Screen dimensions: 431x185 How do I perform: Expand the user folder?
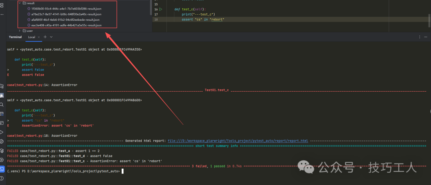click(20, 31)
